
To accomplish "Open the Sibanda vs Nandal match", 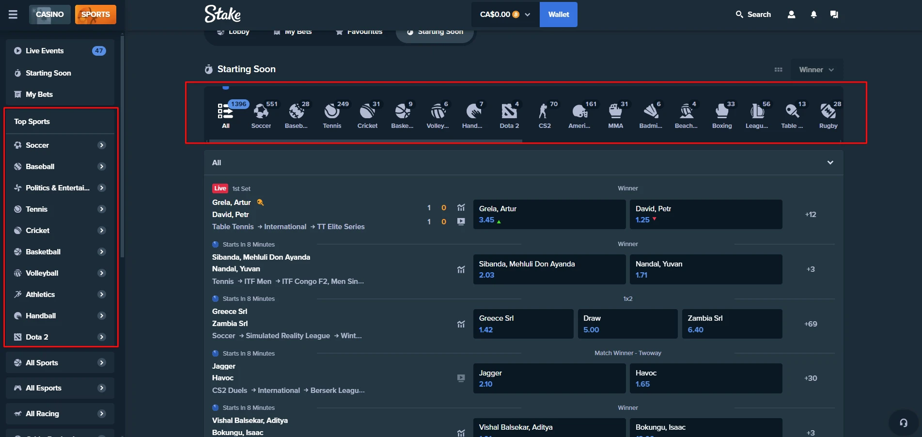I will (x=261, y=263).
